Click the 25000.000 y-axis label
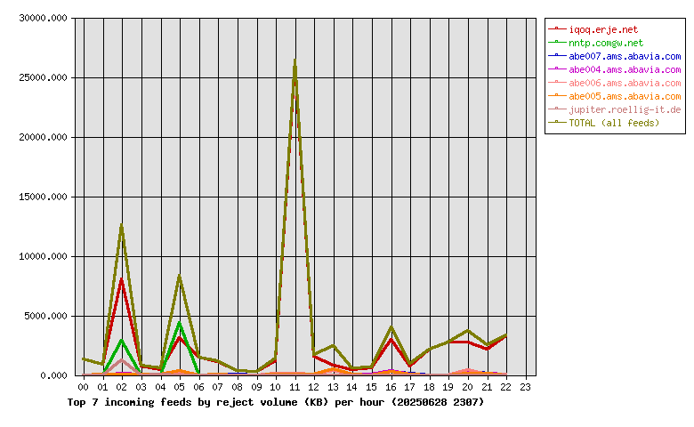 tap(43, 78)
